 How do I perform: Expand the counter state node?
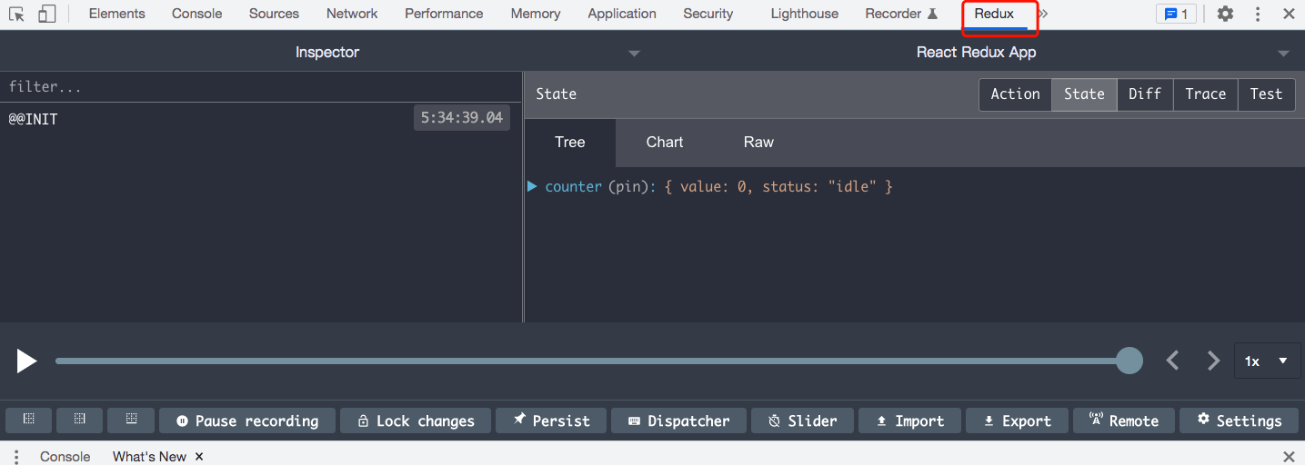pos(532,186)
